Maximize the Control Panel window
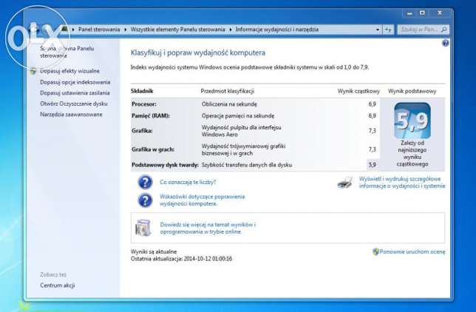The height and width of the screenshot is (312, 476). pyautogui.click(x=422, y=13)
